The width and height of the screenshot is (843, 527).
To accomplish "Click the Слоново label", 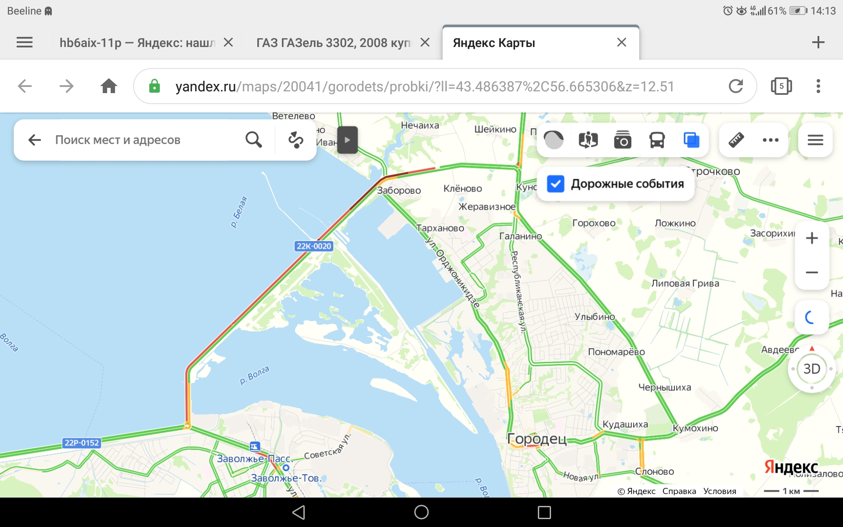I will pos(655,472).
